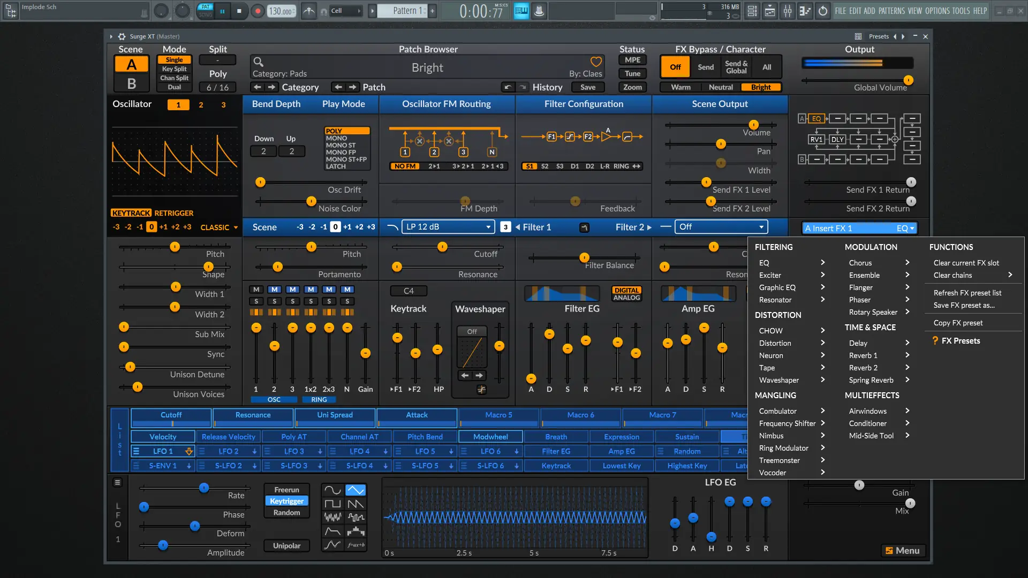The height and width of the screenshot is (578, 1028).
Task: Click the Global Volume slider handle
Action: 908,80
